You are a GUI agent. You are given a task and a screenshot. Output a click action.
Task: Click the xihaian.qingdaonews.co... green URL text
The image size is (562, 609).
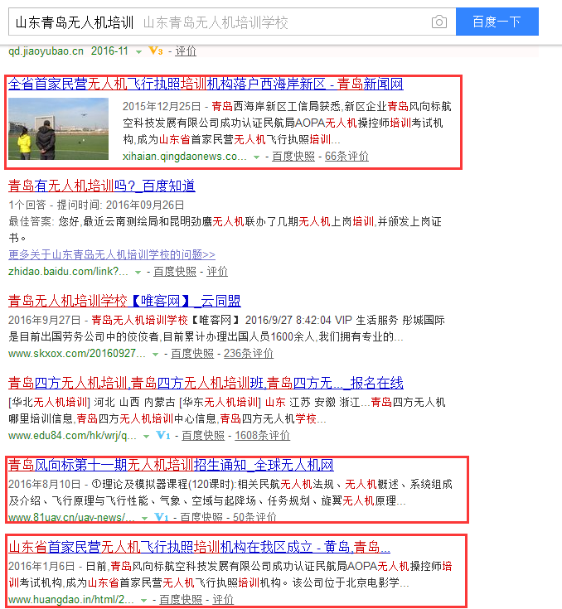coord(185,156)
